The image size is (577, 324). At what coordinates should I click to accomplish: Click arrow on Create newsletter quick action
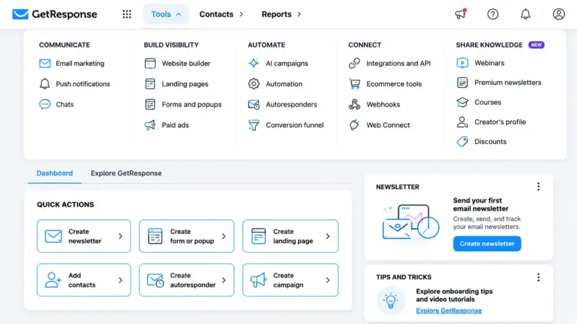coord(121,236)
